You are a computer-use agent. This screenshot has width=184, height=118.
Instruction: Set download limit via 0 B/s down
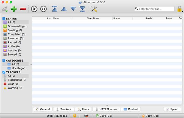[x=104, y=116]
